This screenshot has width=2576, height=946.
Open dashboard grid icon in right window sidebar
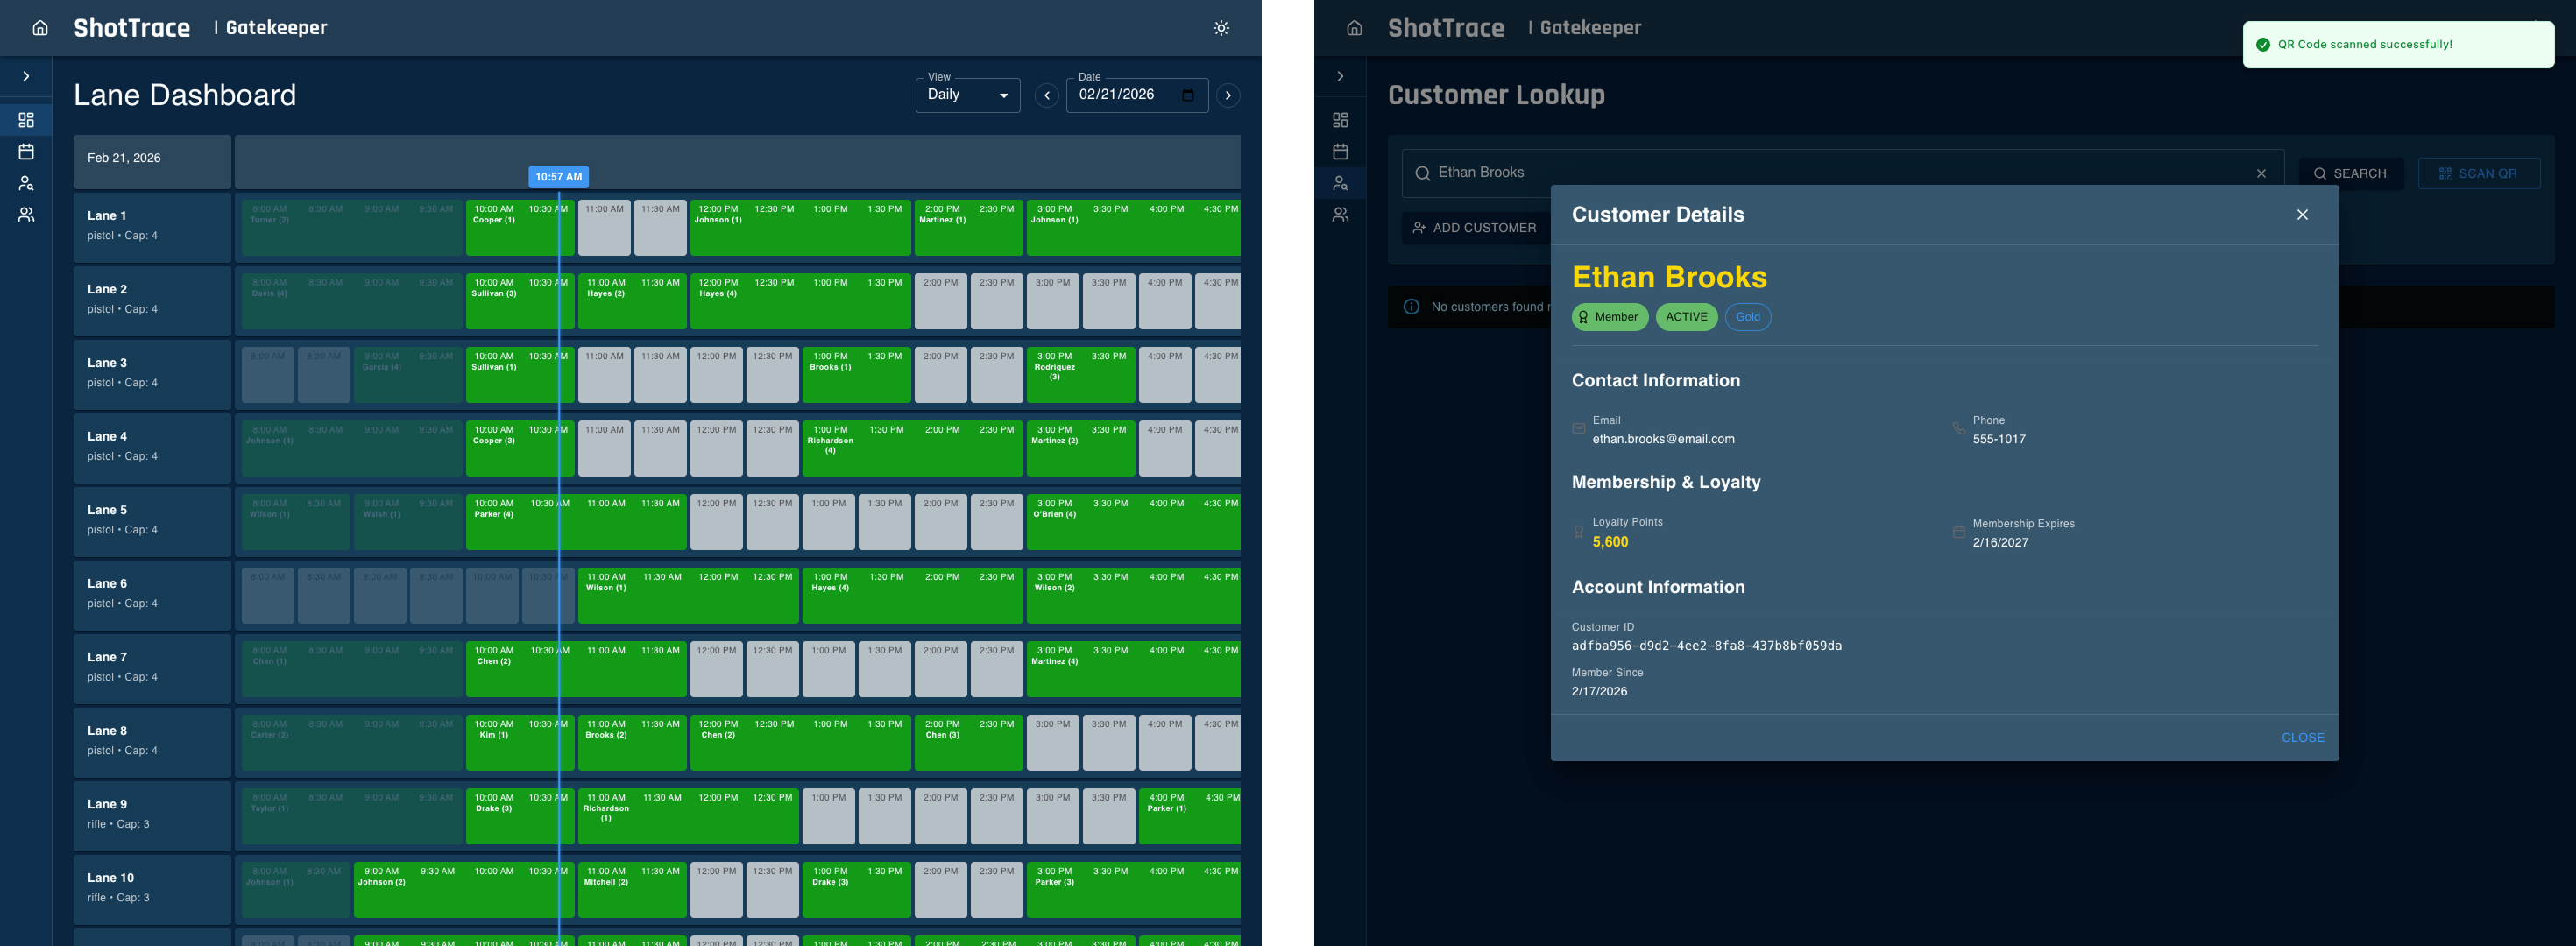click(1340, 120)
